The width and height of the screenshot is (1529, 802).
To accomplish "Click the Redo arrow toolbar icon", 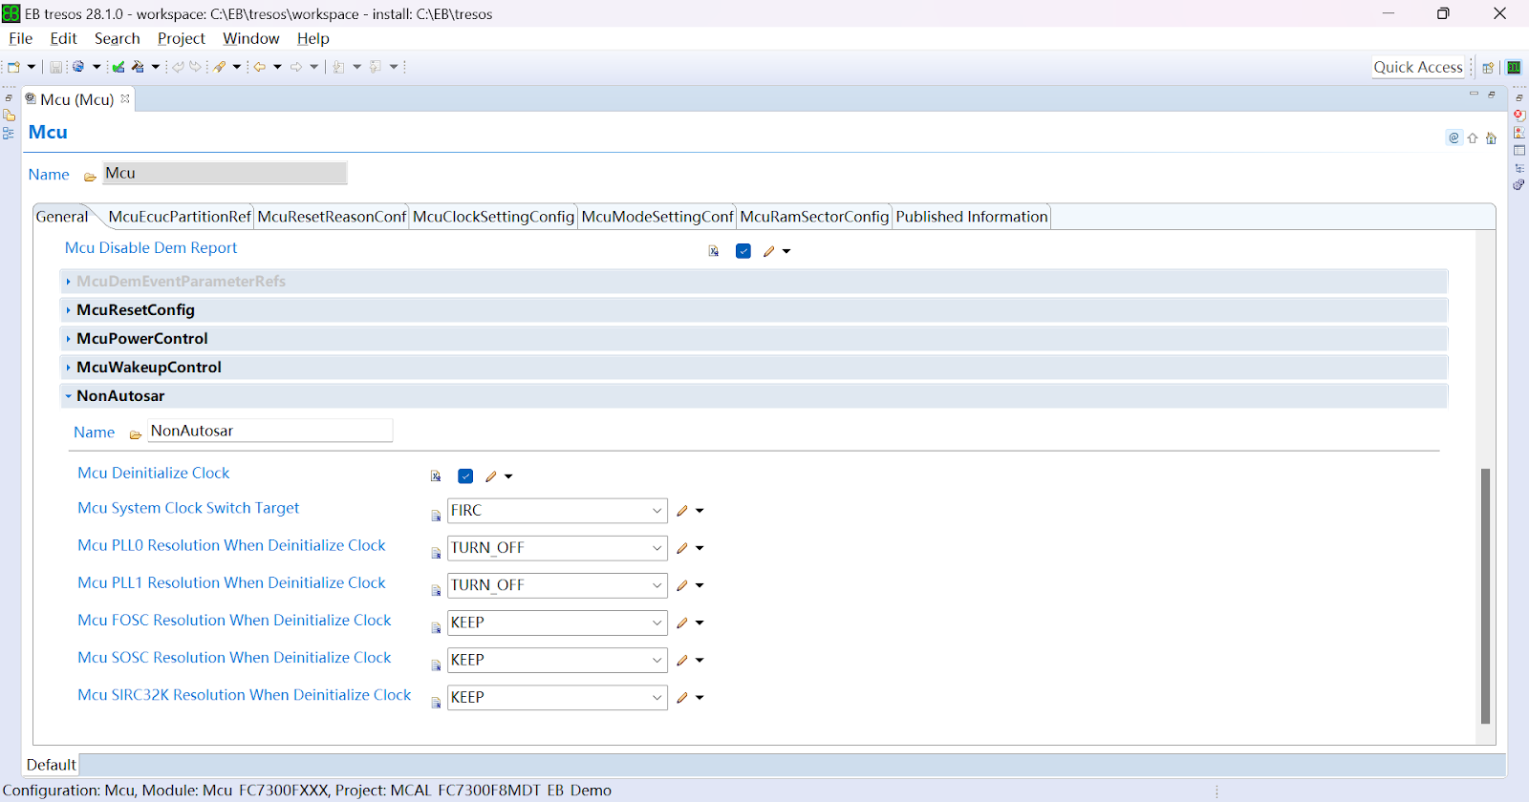I will pyautogui.click(x=196, y=67).
